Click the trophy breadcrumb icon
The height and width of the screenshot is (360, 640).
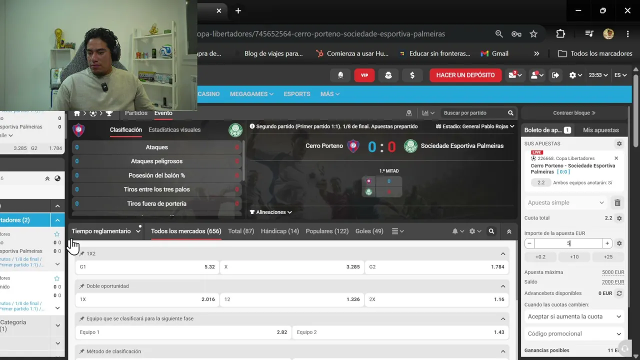click(109, 113)
